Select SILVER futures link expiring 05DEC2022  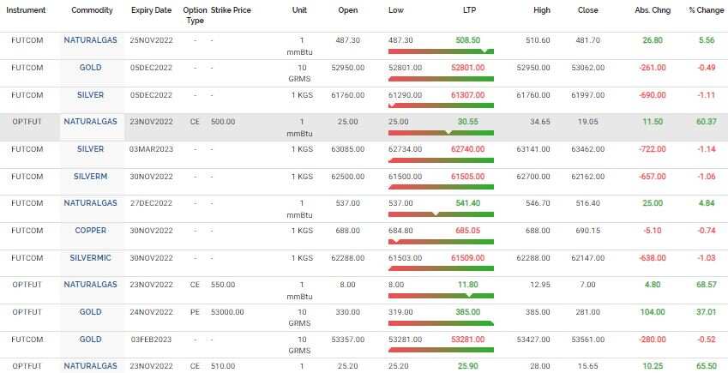point(90,94)
